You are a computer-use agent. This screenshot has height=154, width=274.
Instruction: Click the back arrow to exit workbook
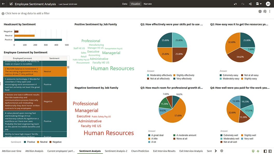coord(3,4)
